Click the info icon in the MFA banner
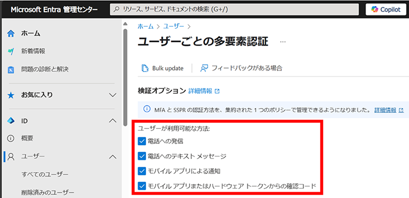 147,109
